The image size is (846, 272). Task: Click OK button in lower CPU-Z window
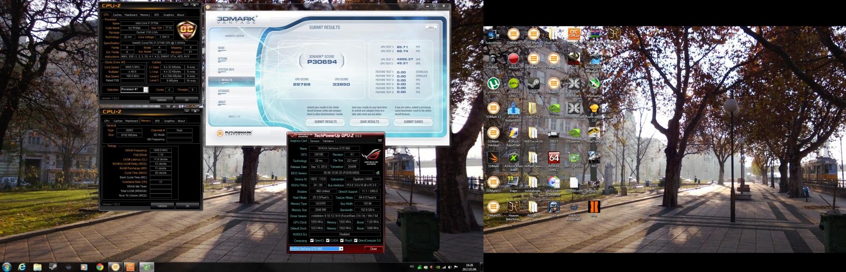pos(187,206)
